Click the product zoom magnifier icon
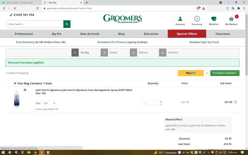This screenshot has width=248, height=155. click(x=25, y=90)
